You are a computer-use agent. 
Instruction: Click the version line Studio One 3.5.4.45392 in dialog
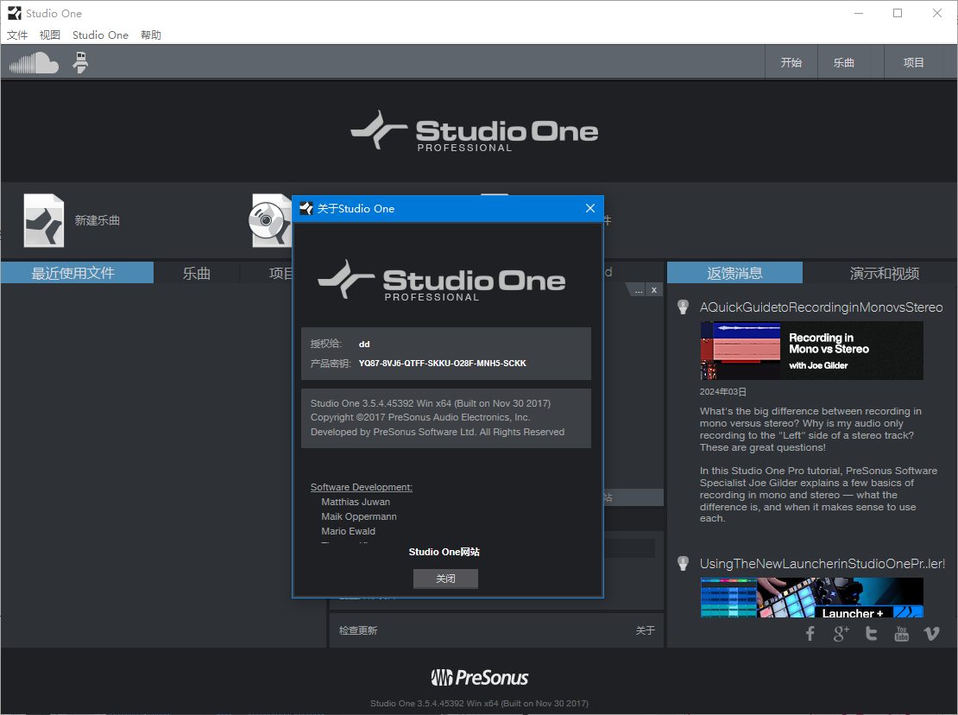coord(430,403)
